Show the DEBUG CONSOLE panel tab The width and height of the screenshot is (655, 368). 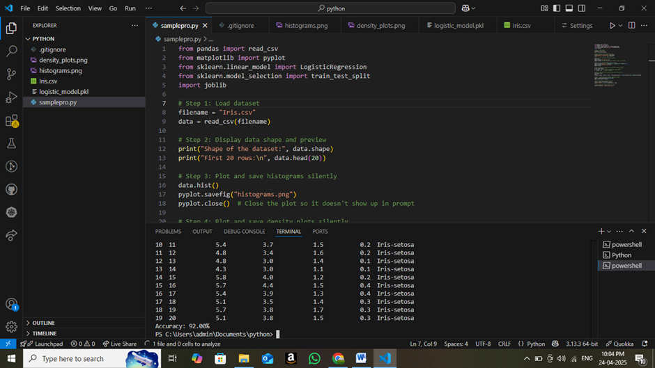click(245, 231)
